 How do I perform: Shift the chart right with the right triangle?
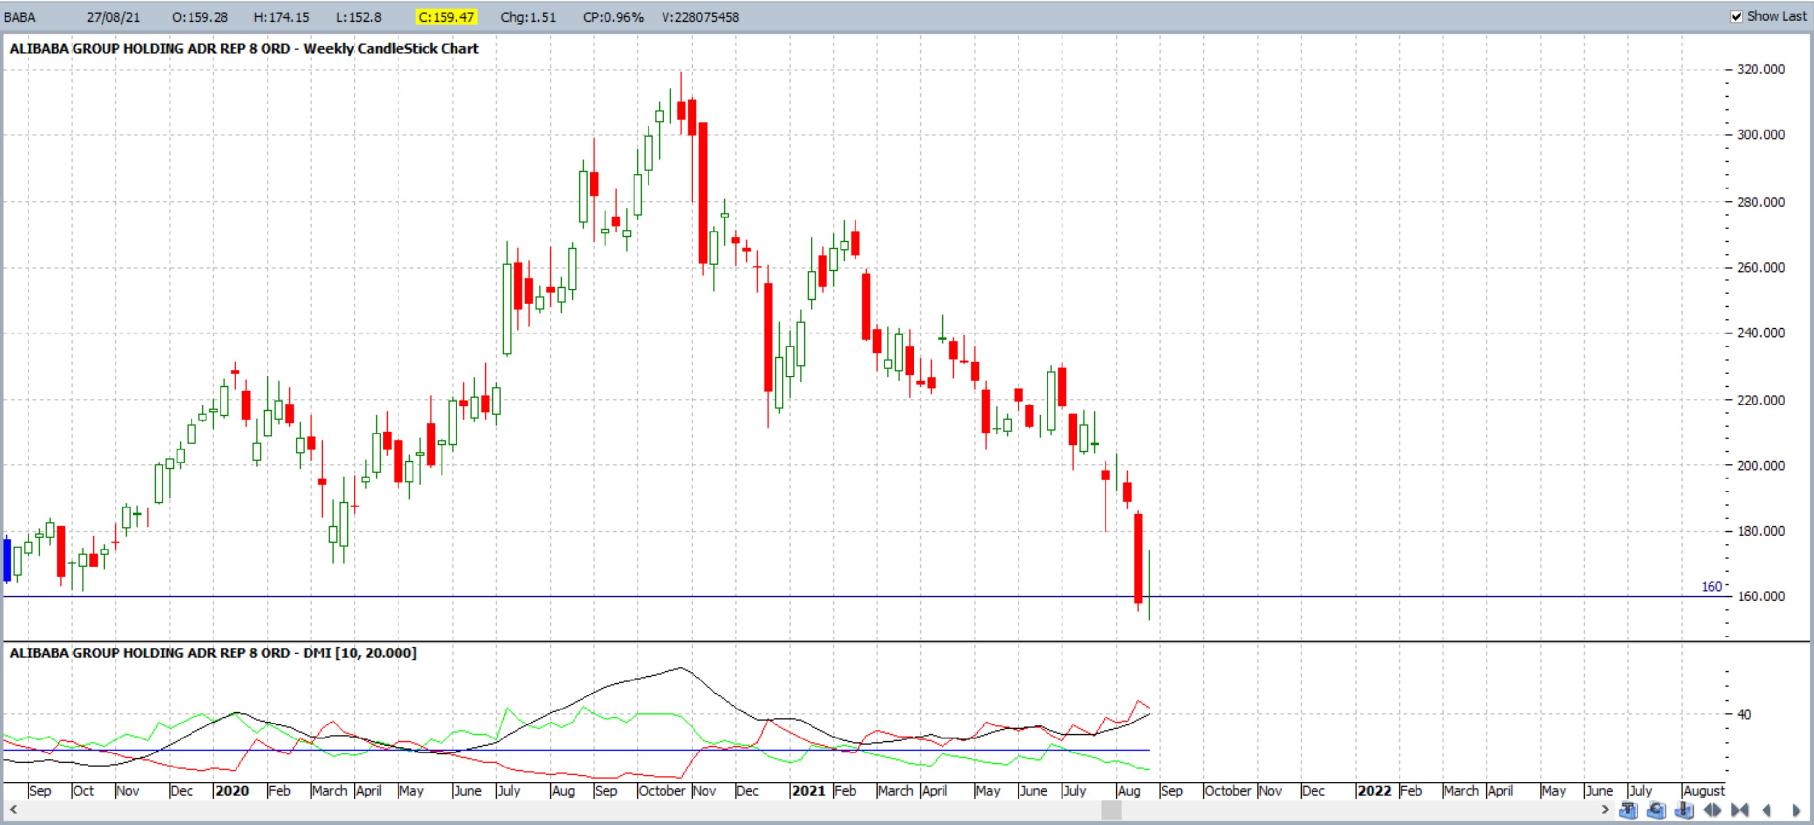click(1797, 810)
